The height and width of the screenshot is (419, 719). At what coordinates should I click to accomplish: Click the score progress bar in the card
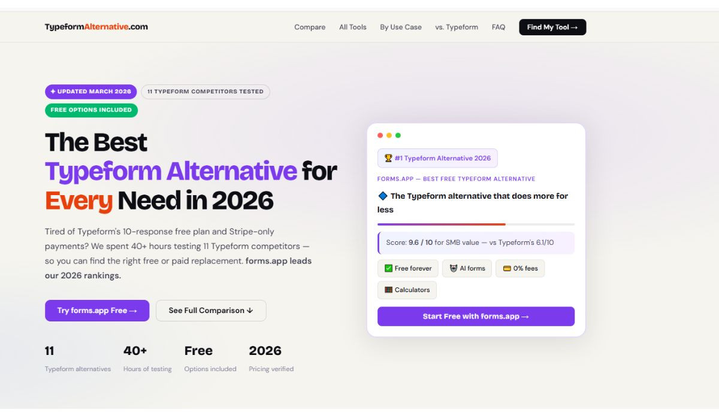[476, 224]
